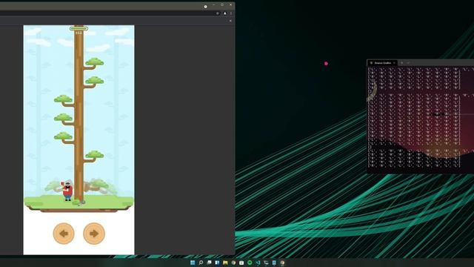Open the browser three-dot menu
The height and width of the screenshot is (267, 474).
(x=231, y=13)
